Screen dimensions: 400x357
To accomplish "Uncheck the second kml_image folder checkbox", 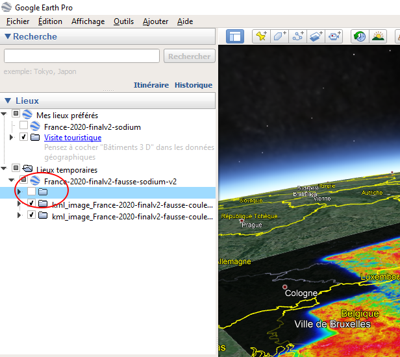I will [x=31, y=215].
